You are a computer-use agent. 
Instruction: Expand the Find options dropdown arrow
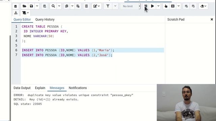pyautogui.click(x=59, y=6)
